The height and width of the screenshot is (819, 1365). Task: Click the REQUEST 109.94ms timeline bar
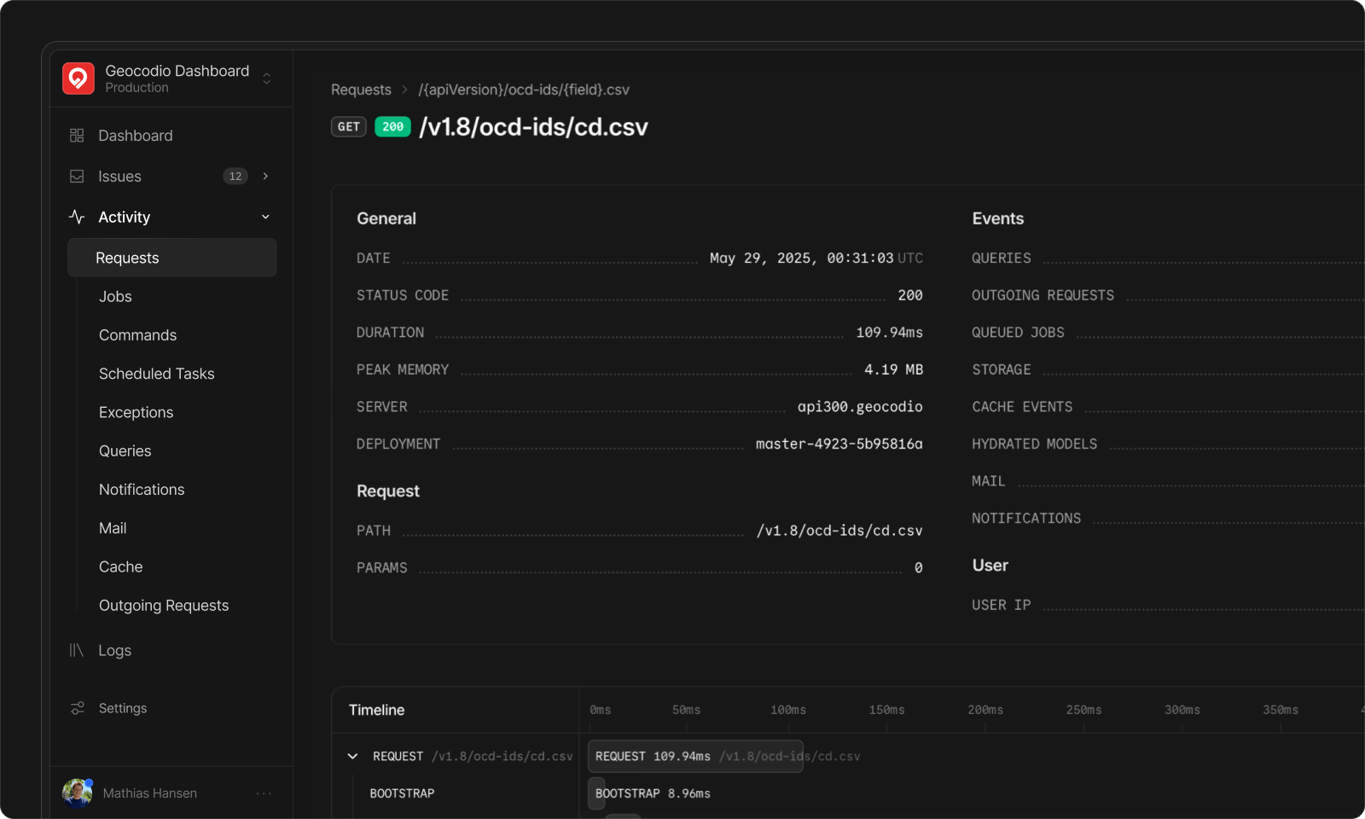tap(695, 757)
